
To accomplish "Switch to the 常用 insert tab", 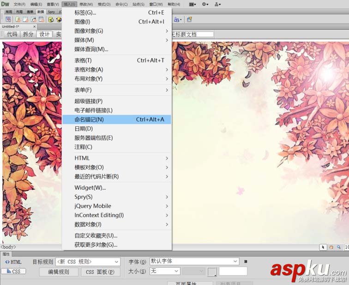I will [x=9, y=12].
